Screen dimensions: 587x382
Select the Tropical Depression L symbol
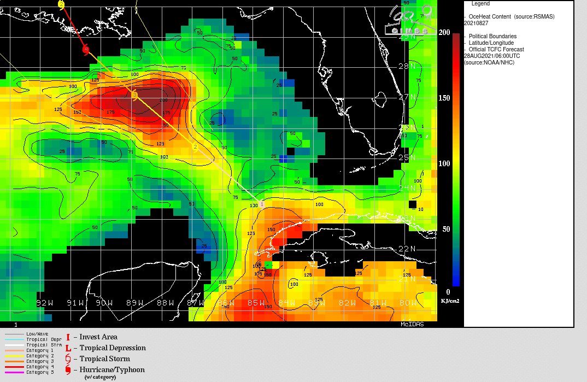point(68,348)
